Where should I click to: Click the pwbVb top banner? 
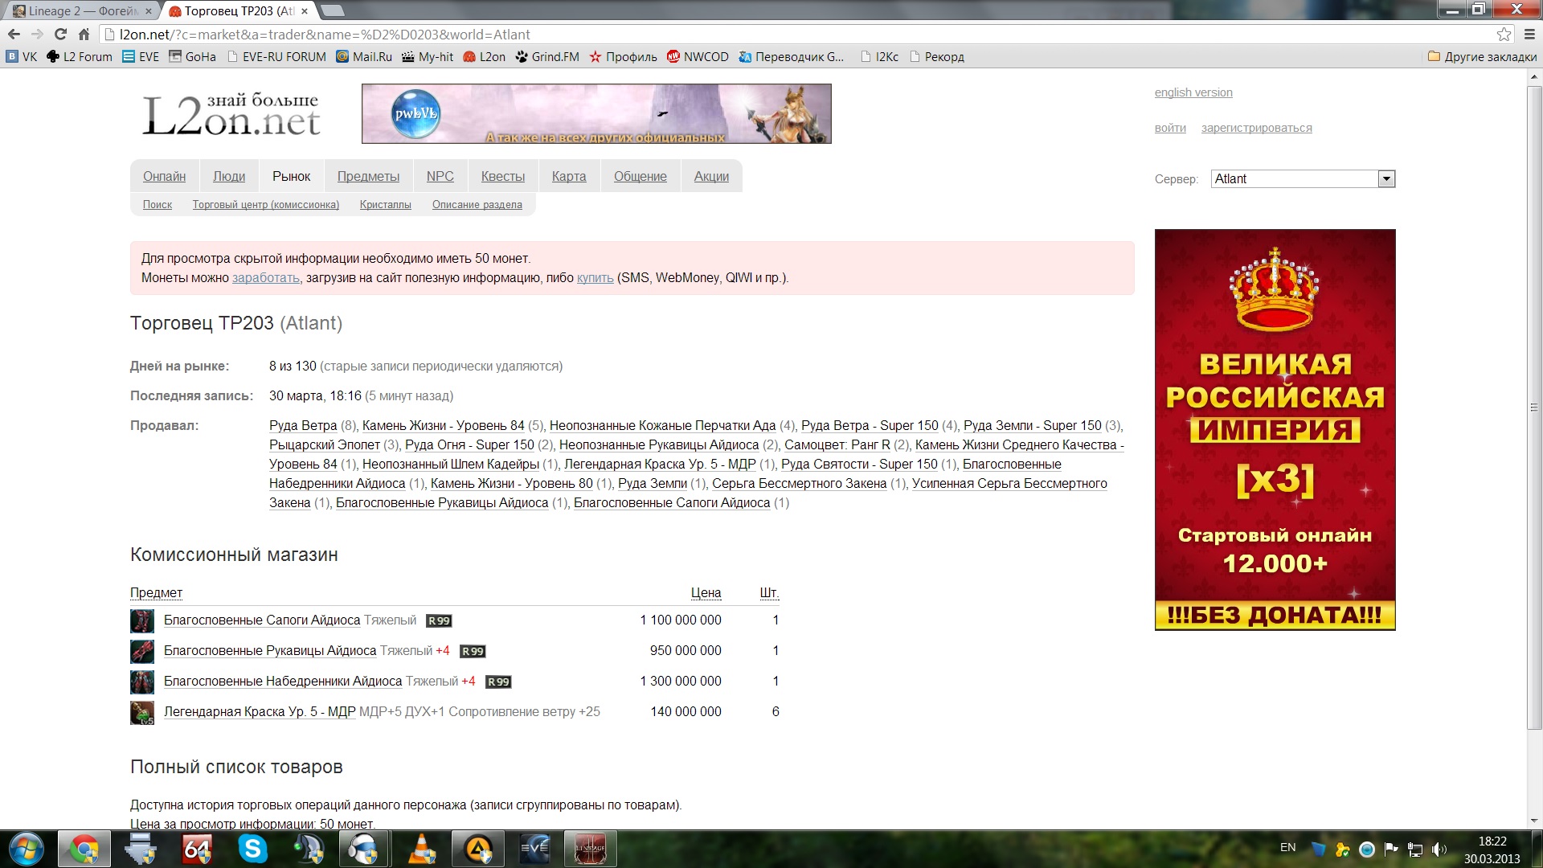596,113
